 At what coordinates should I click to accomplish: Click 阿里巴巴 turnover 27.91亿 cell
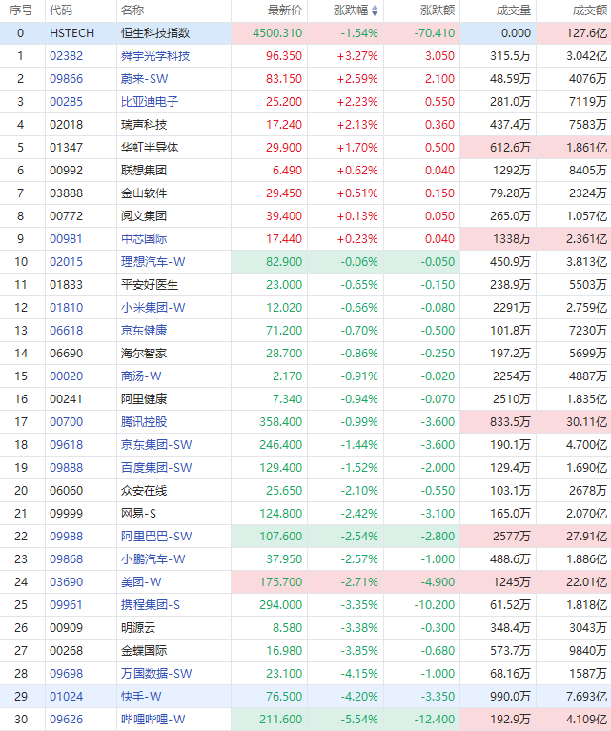tap(574, 536)
